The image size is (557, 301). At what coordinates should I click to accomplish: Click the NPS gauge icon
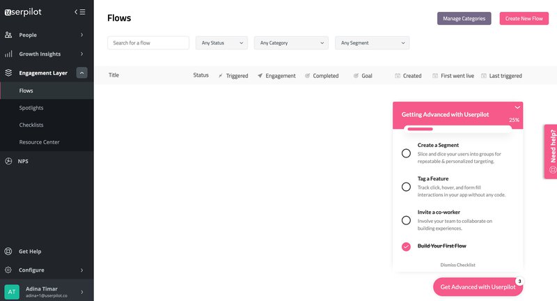(8, 161)
